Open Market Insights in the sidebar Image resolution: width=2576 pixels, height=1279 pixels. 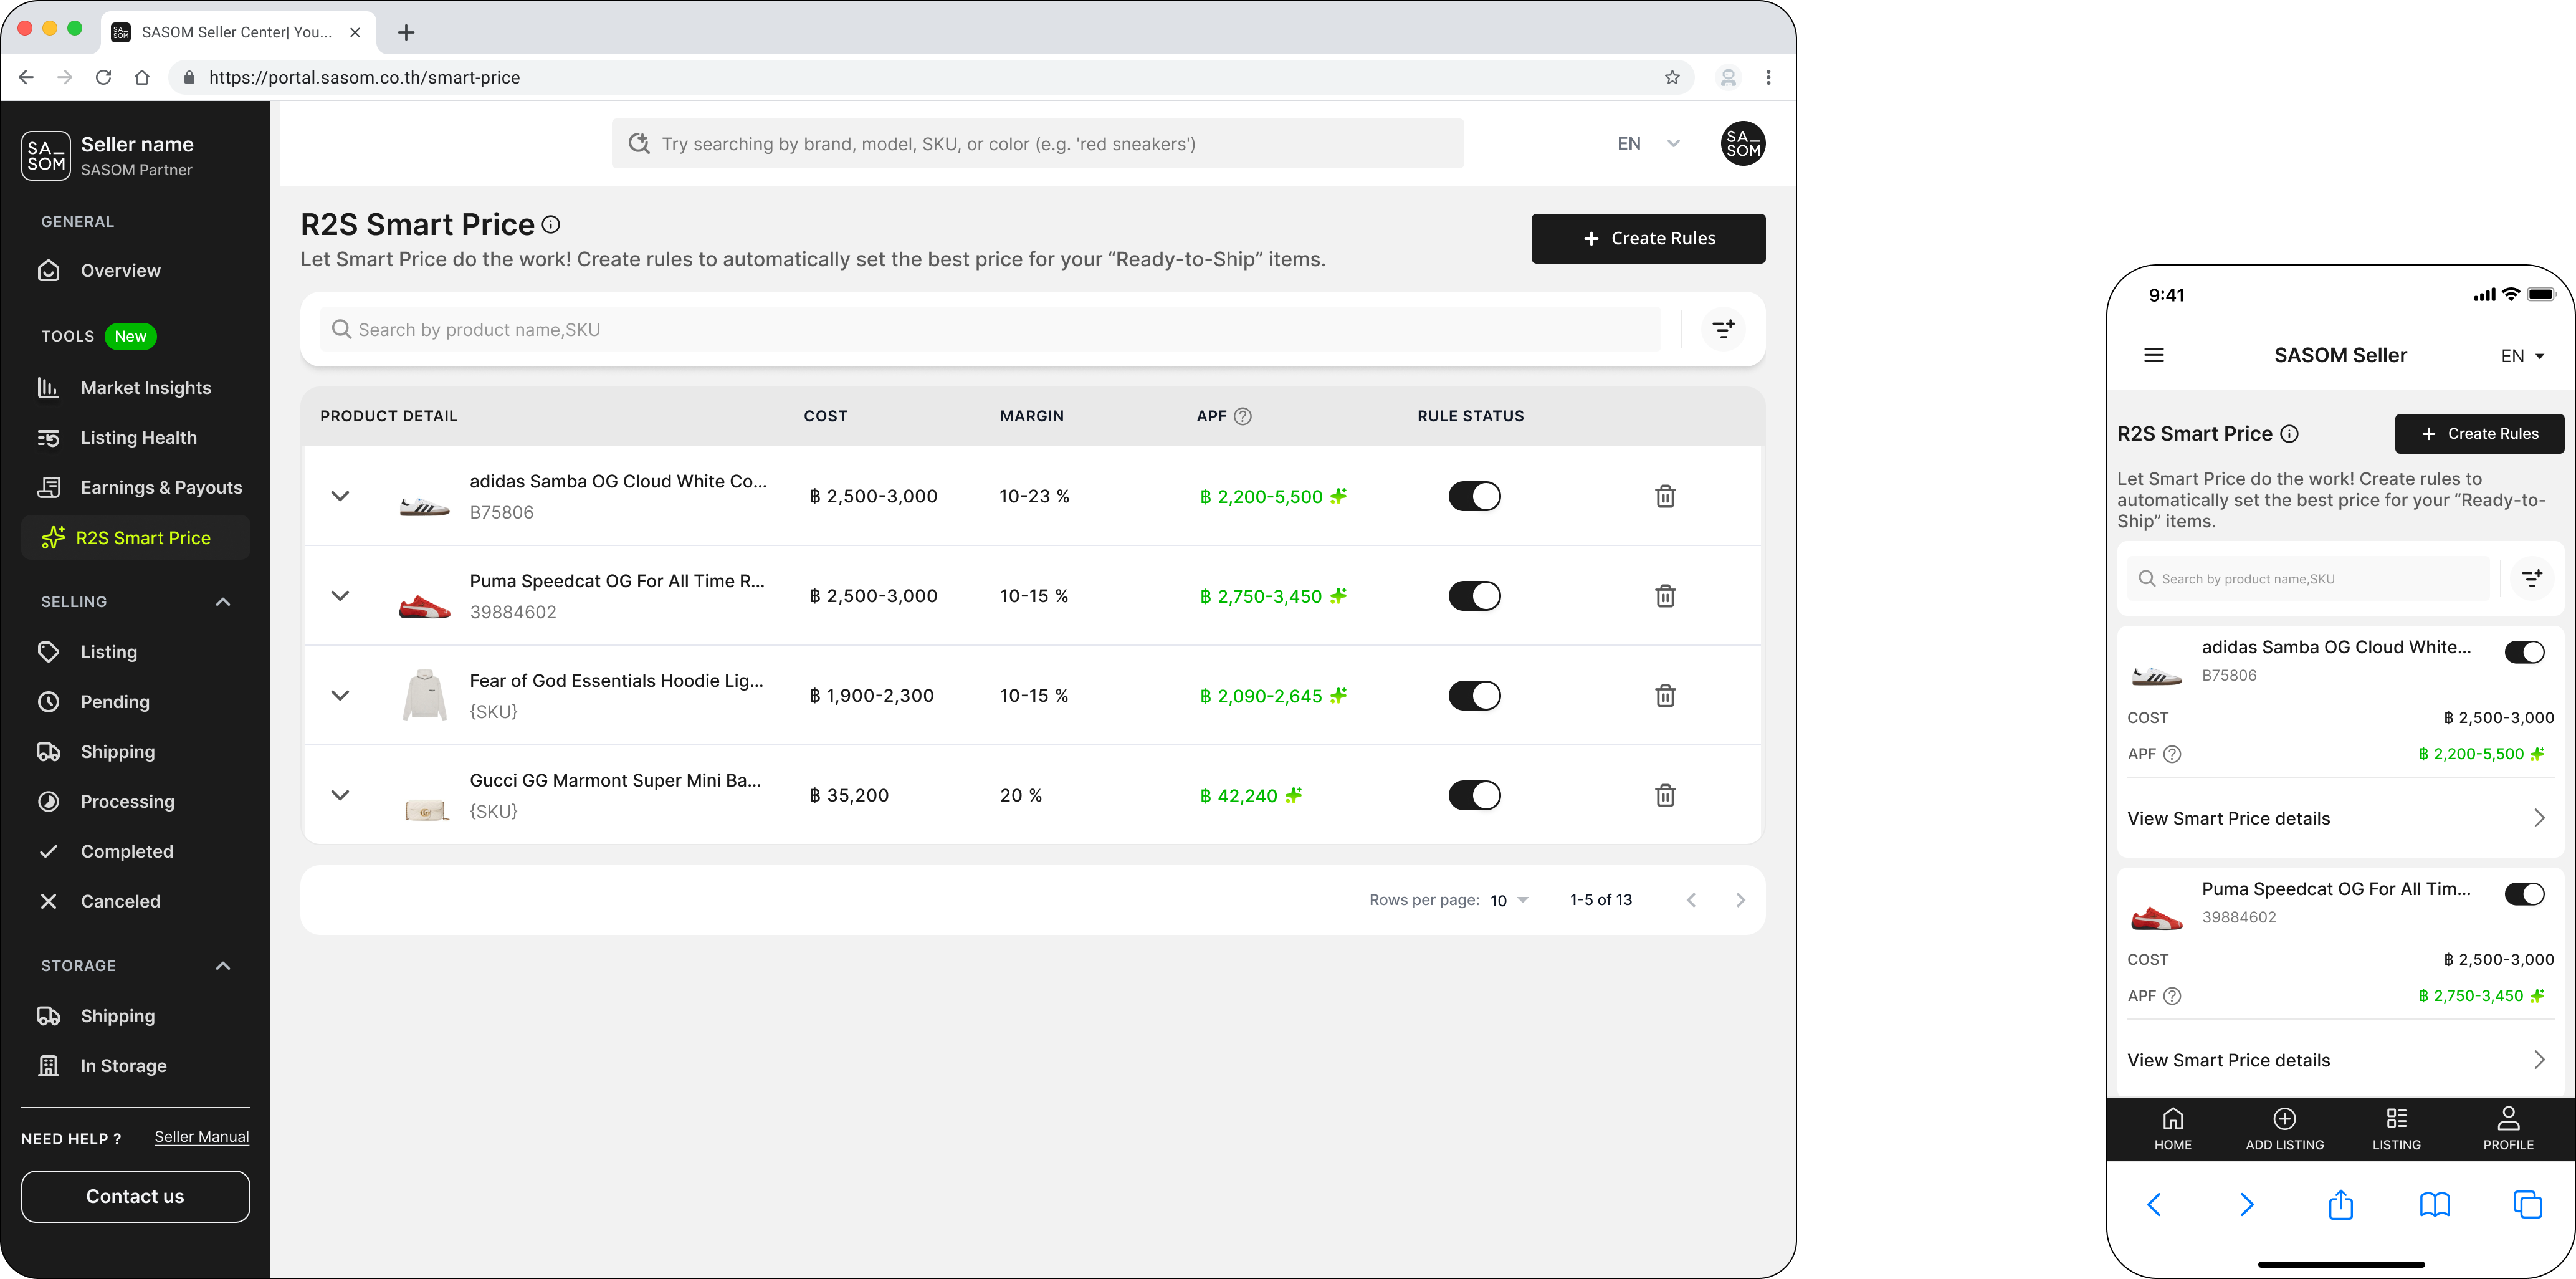pyautogui.click(x=146, y=388)
